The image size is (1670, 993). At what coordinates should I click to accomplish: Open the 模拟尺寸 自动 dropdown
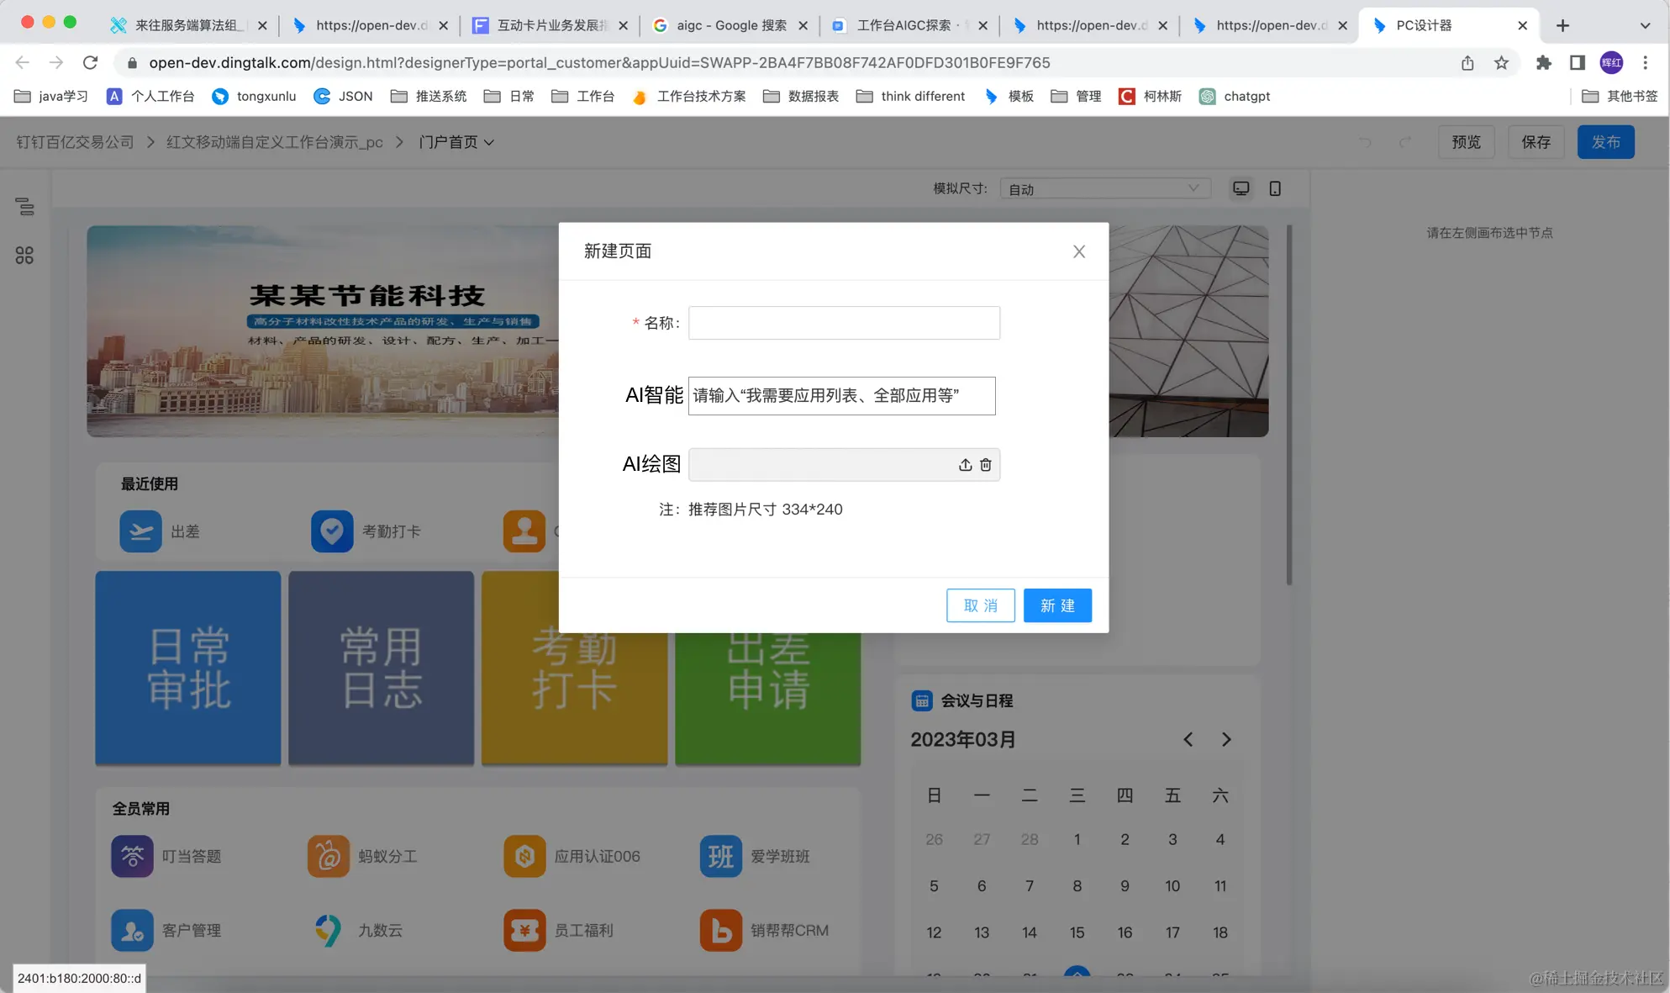1105,188
